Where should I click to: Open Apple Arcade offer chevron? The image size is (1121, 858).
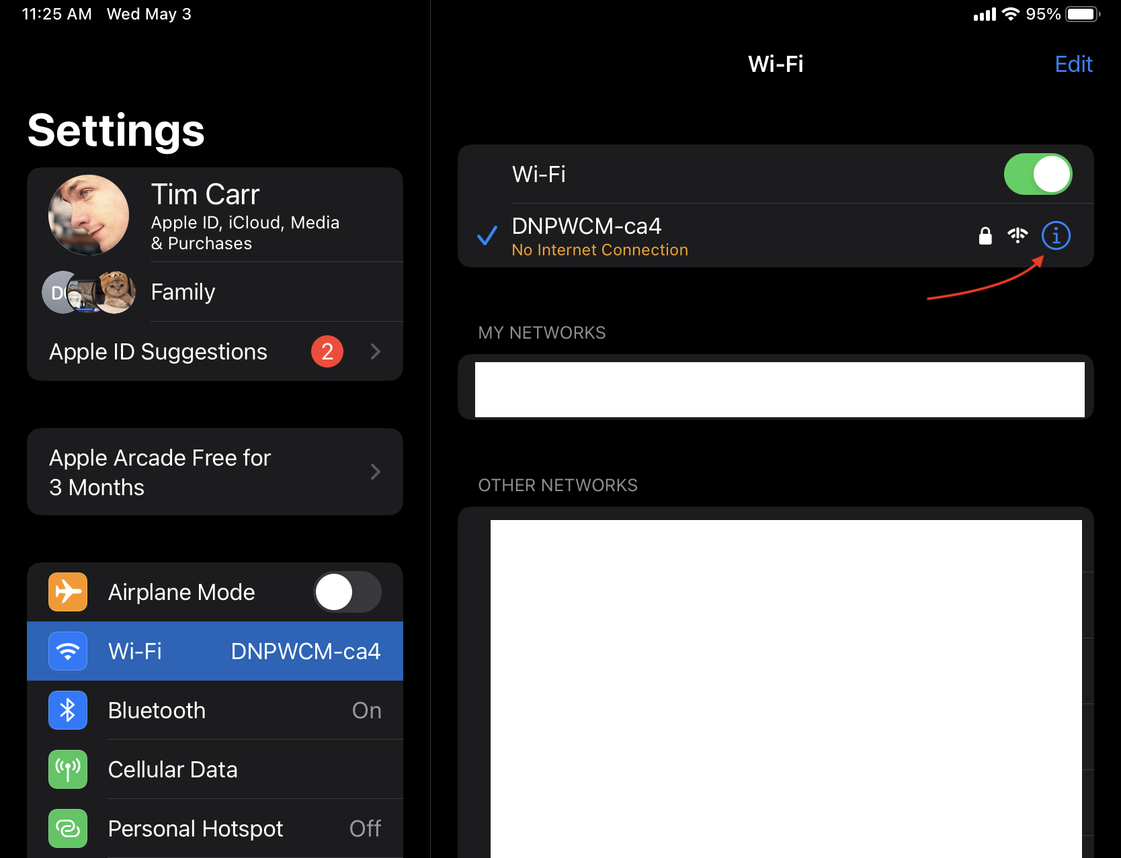pyautogui.click(x=376, y=472)
